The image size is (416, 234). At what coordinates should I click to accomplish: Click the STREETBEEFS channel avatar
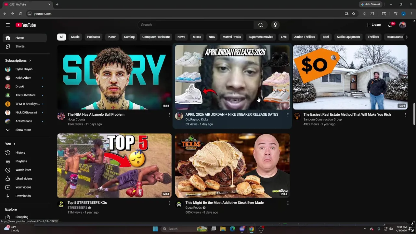pyautogui.click(x=61, y=204)
